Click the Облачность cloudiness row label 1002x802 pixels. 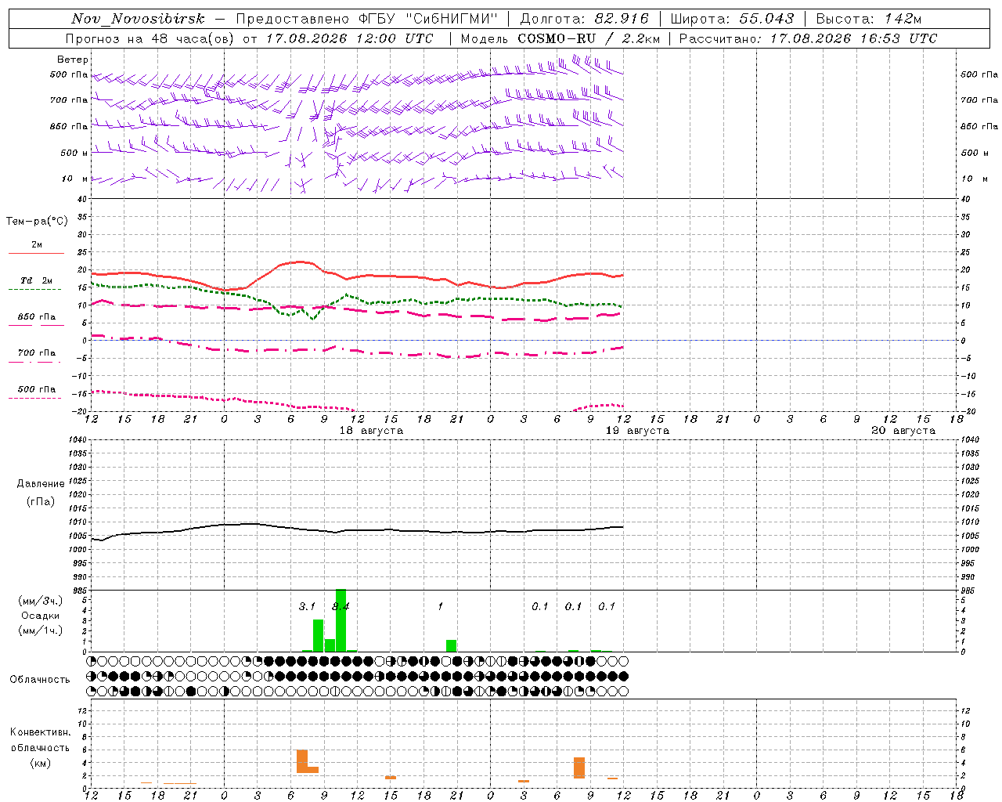point(40,679)
